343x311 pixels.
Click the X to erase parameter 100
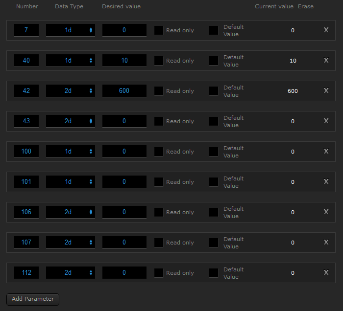[326, 151]
